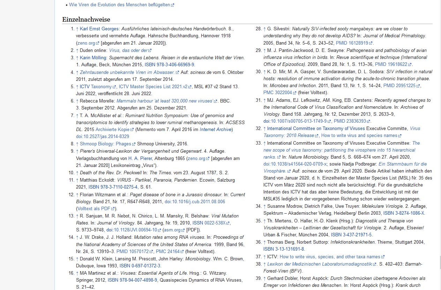This screenshot has width=441, height=290.
Task: Click external-link icon after 'Archivierte Kopie'
Action: [x=132, y=130]
